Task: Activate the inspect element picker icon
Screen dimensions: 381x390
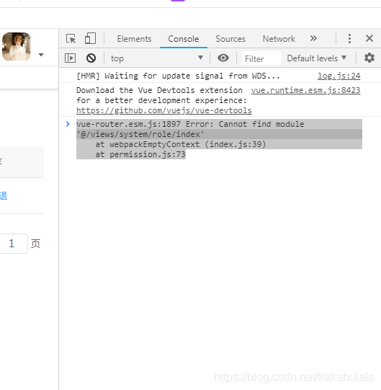Action: 71,38
